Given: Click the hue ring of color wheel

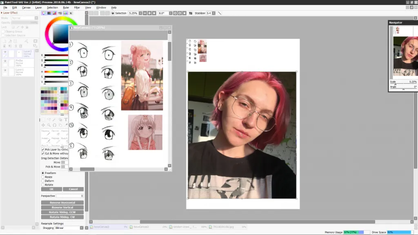Looking at the screenshot, I should pyautogui.click(x=47, y=34).
